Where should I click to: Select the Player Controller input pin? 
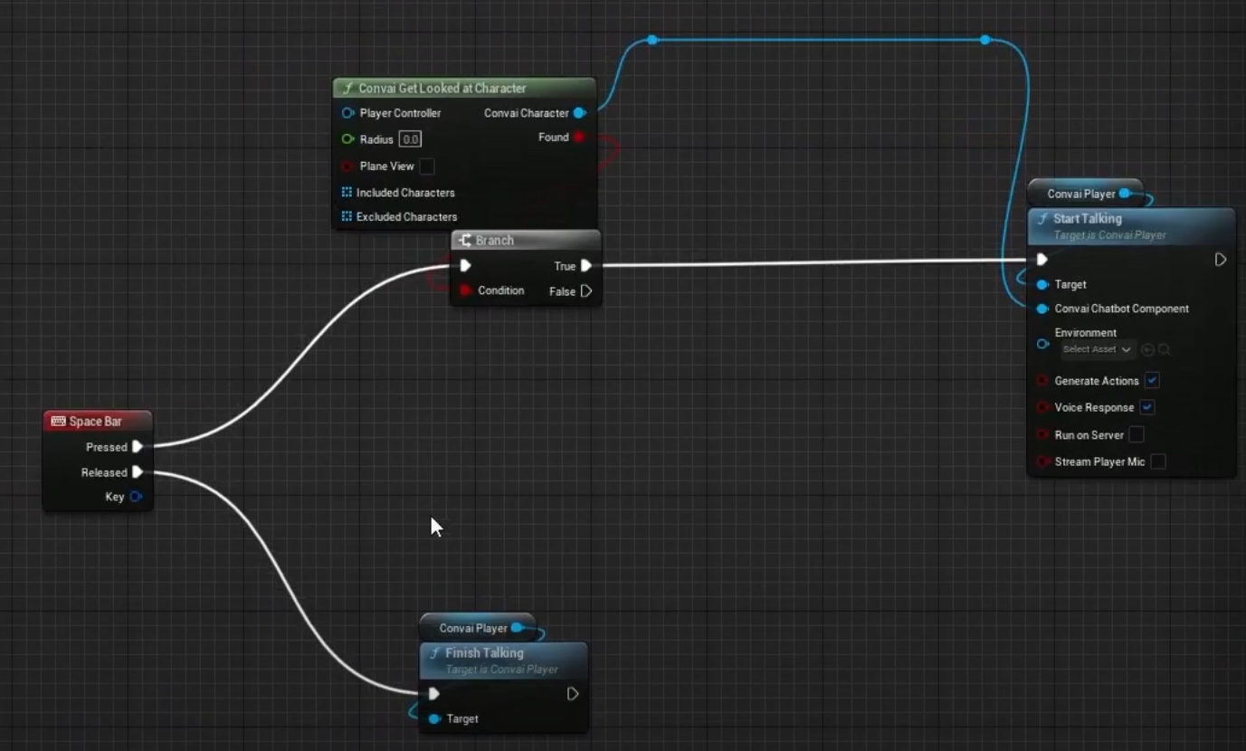pos(347,113)
